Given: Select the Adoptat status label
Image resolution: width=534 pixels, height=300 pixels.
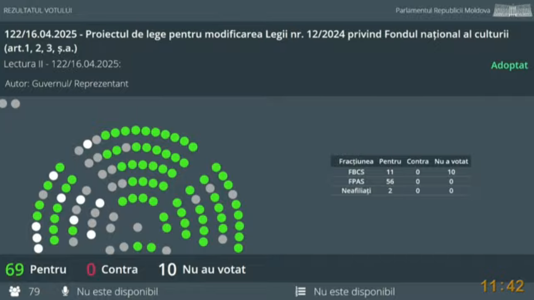Looking at the screenshot, I should click(509, 65).
